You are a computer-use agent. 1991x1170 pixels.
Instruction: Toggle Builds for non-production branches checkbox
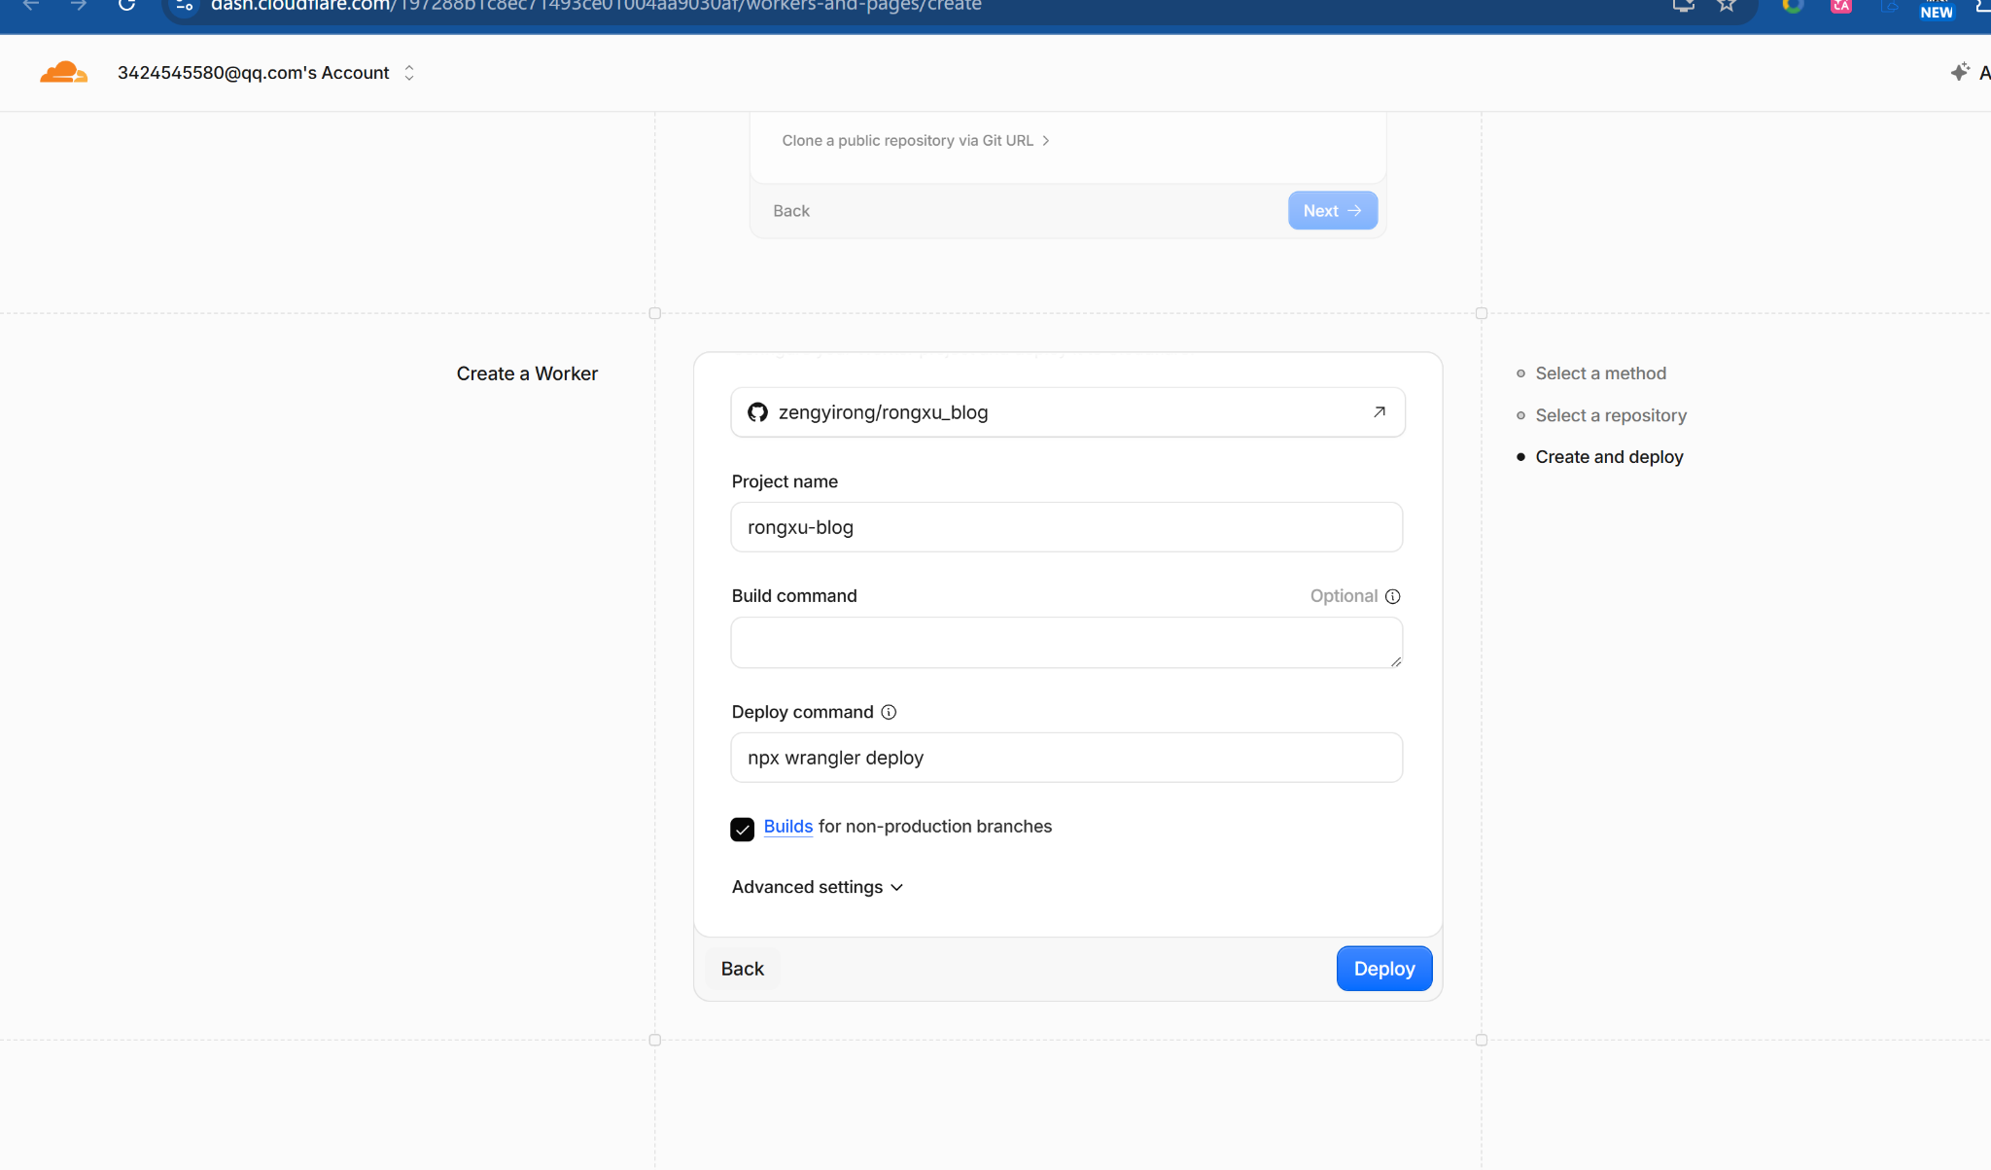pyautogui.click(x=742, y=829)
